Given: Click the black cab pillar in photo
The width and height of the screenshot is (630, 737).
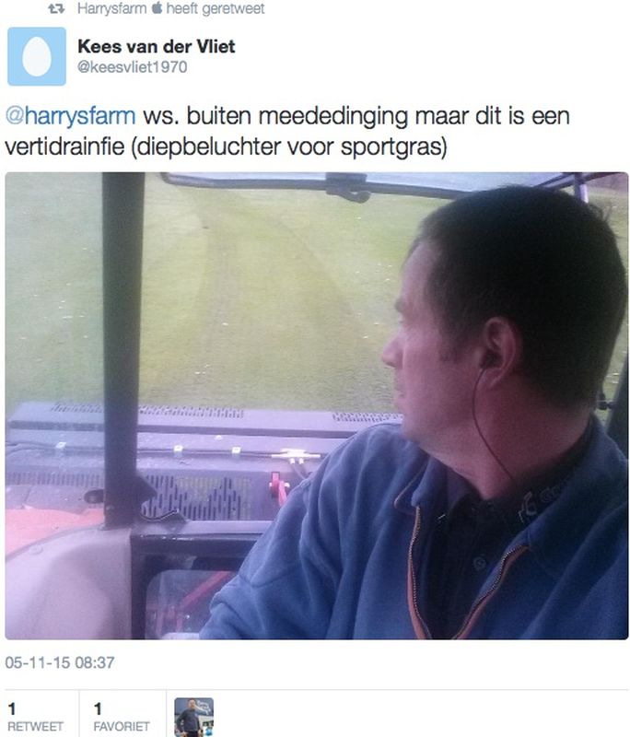Looking at the screenshot, I should coord(122,348).
